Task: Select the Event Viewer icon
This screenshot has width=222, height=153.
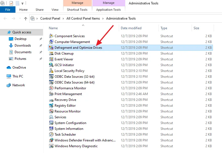Action: point(51,59)
